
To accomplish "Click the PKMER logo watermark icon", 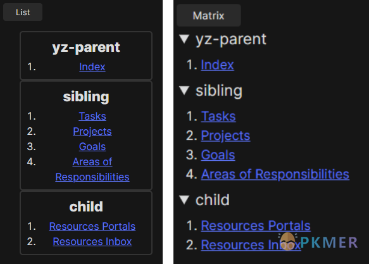I will 287,241.
